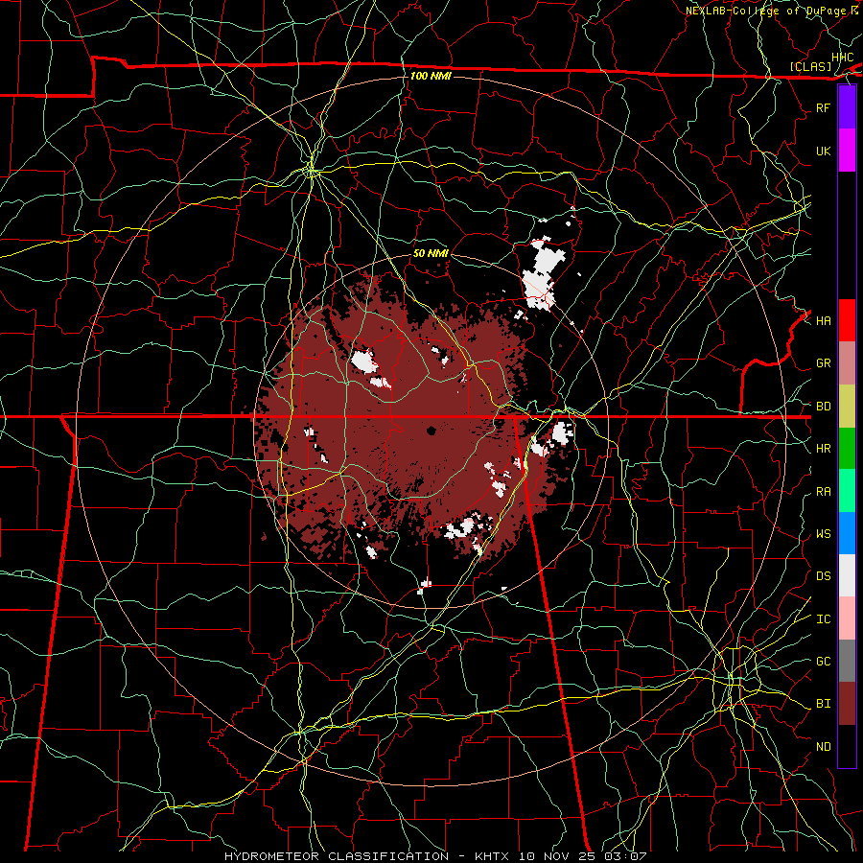This screenshot has height=863, width=863.
Task: Click the purple RF color swatch
Action: 847,107
